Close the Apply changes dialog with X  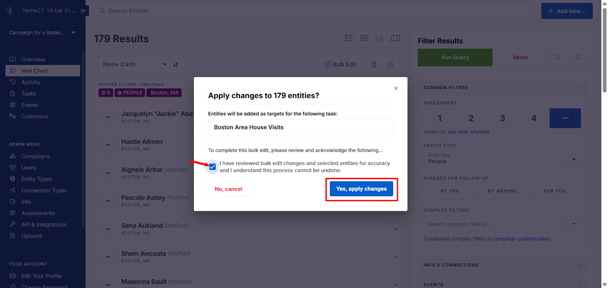click(x=396, y=88)
